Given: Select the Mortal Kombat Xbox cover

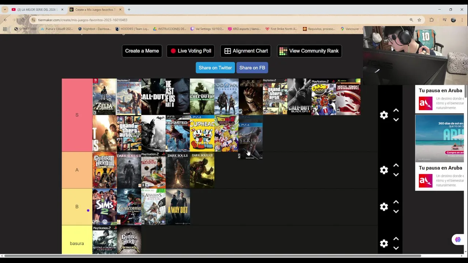Looking at the screenshot, I should click(x=348, y=97).
